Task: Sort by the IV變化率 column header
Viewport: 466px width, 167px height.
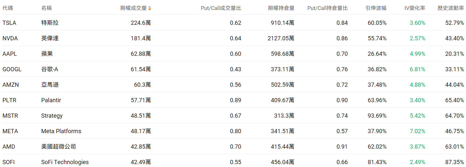Action: 415,8
